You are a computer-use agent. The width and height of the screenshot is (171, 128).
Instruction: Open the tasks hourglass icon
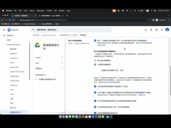coord(151,30)
